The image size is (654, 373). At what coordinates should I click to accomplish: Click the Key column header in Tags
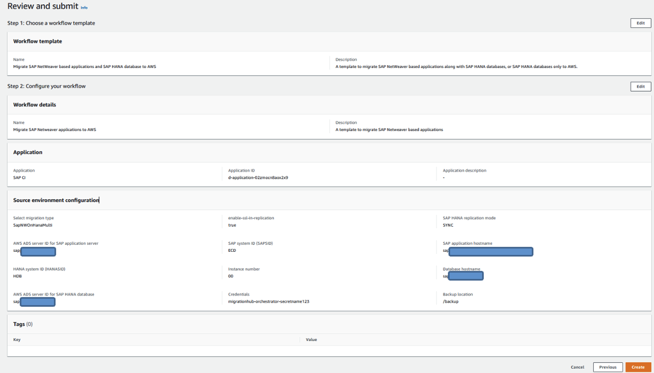pos(17,339)
